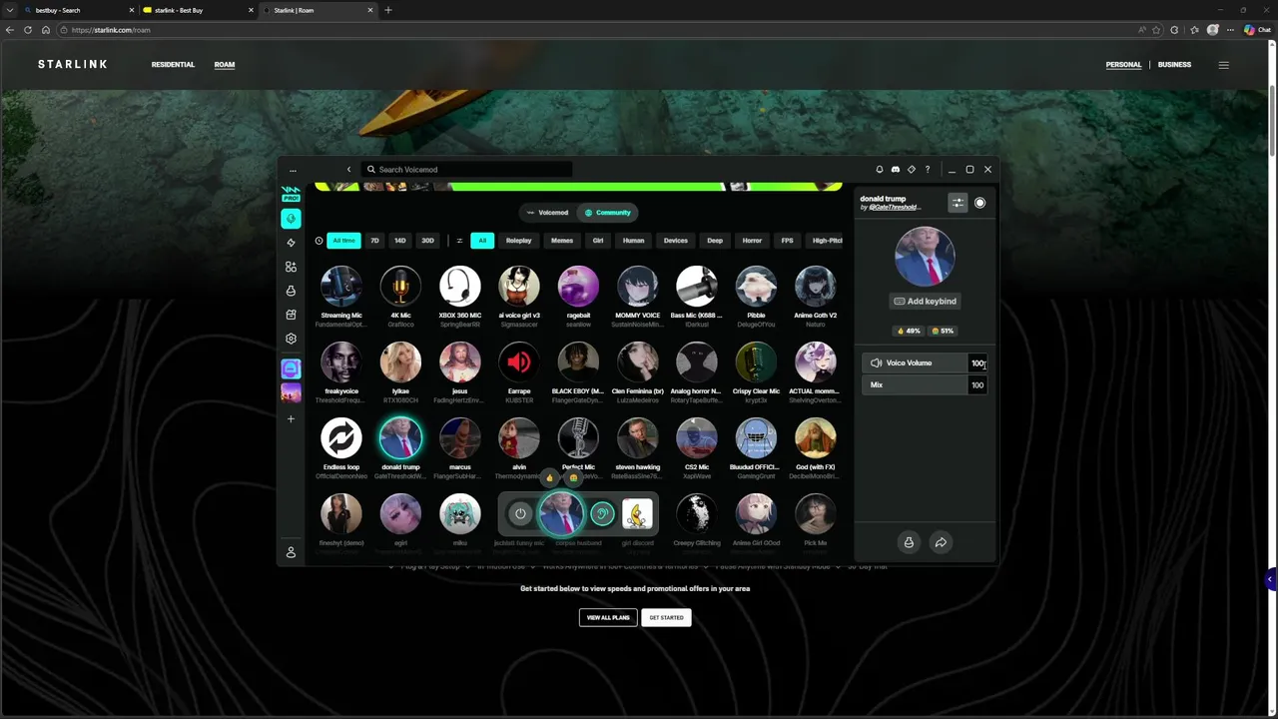This screenshot has width=1278, height=719.
Task: Click the sick-face emoji reaction bubble
Action: pyautogui.click(x=573, y=477)
